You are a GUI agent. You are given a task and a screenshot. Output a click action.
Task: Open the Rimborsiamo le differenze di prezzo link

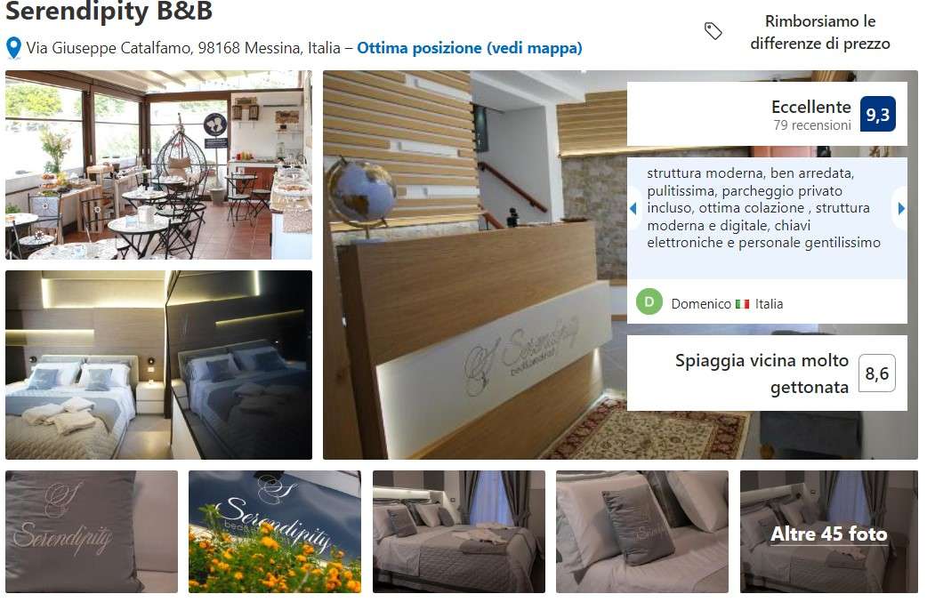click(x=820, y=33)
